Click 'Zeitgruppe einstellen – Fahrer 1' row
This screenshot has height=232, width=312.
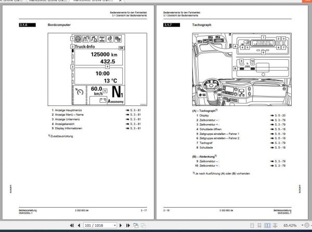[241, 134]
